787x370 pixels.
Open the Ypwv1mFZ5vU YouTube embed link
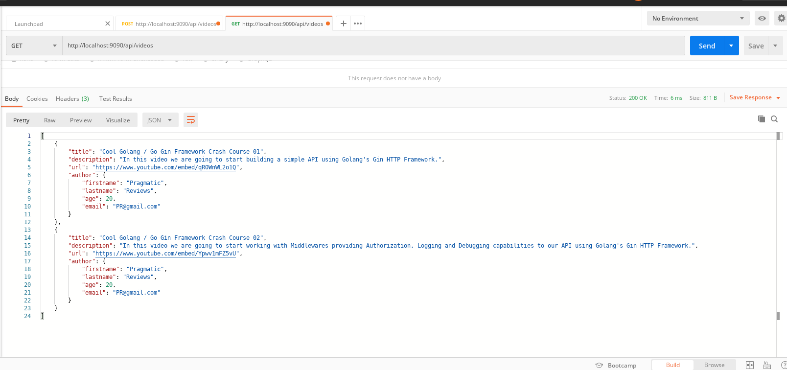point(166,254)
